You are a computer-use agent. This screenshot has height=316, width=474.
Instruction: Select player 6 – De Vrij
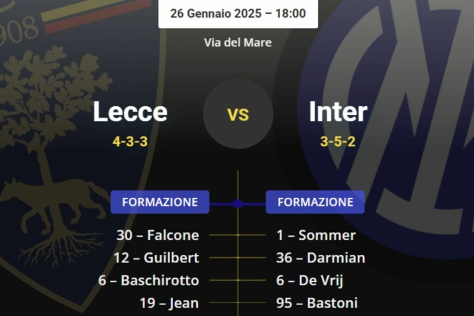point(311,281)
